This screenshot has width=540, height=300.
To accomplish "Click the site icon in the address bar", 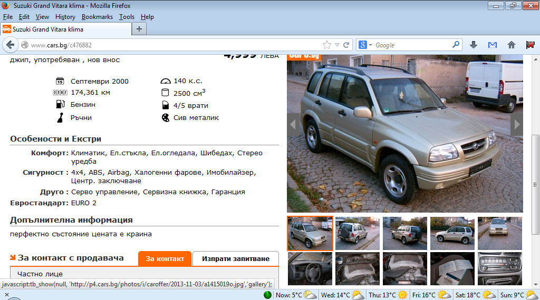I will (x=24, y=45).
